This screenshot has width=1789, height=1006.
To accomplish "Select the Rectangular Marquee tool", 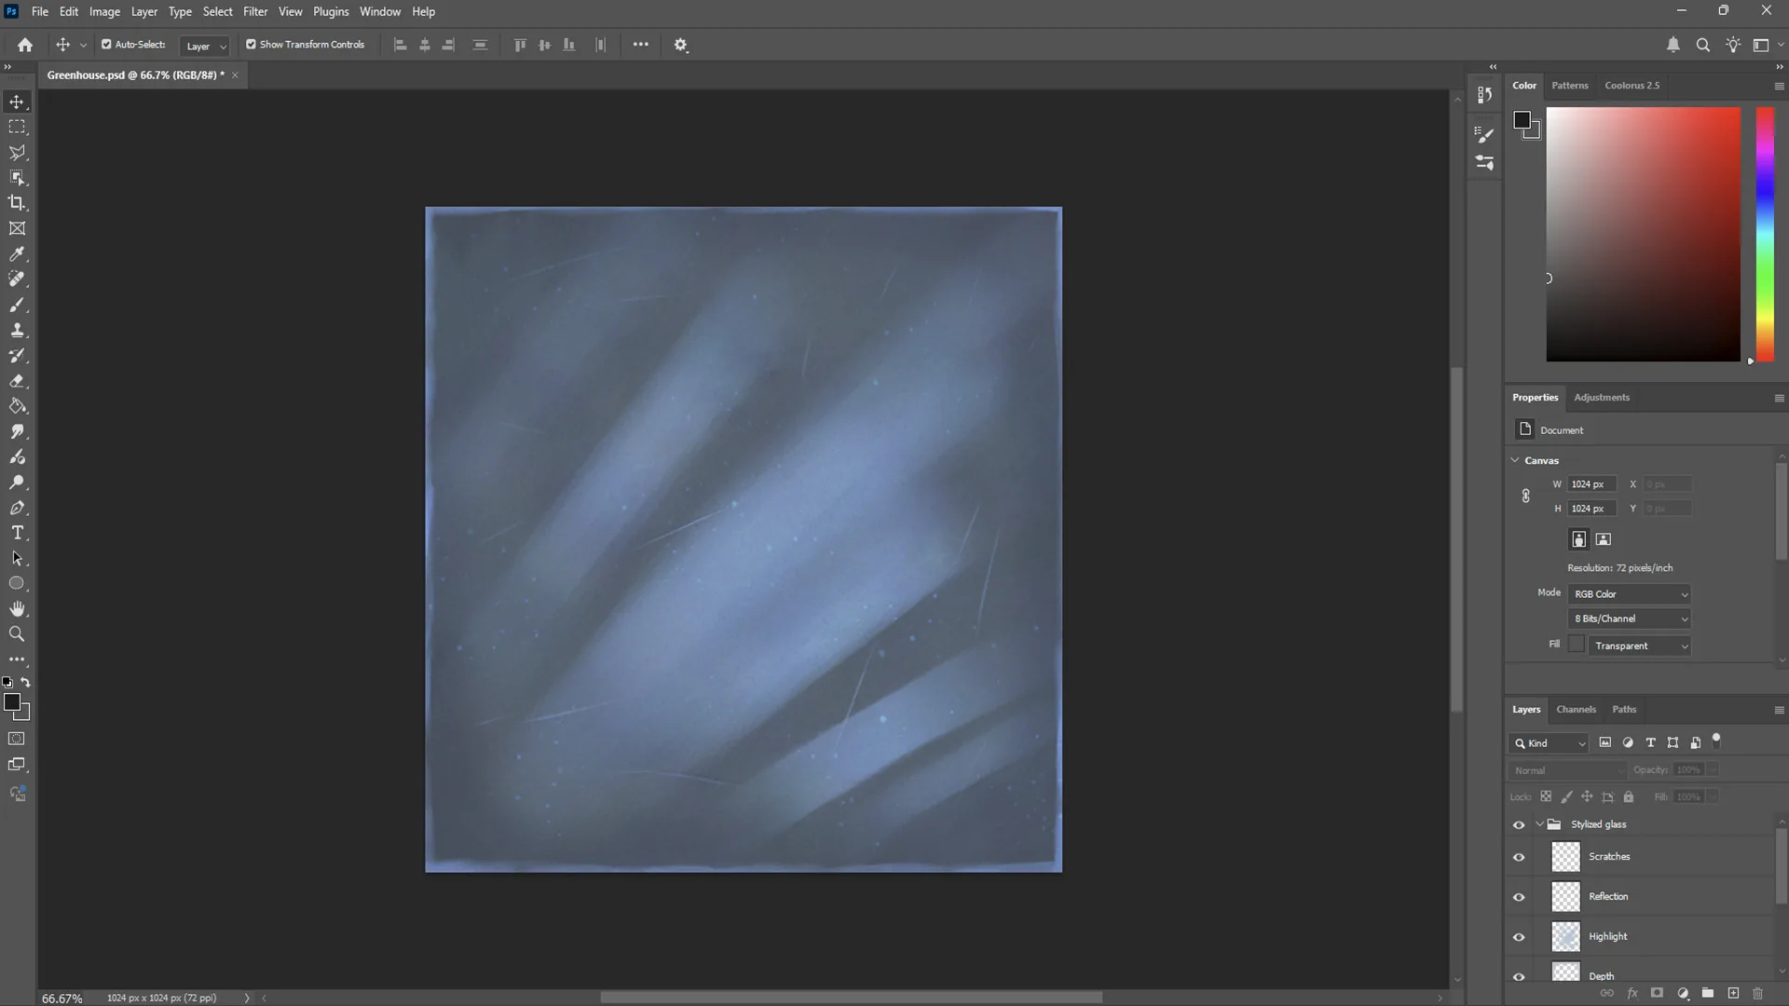I will pyautogui.click(x=17, y=127).
